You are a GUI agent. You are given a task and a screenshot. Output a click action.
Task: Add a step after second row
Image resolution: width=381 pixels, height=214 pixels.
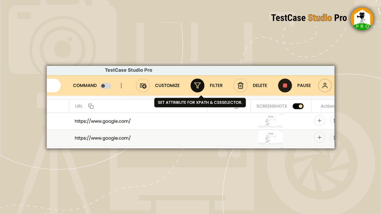coord(319,137)
